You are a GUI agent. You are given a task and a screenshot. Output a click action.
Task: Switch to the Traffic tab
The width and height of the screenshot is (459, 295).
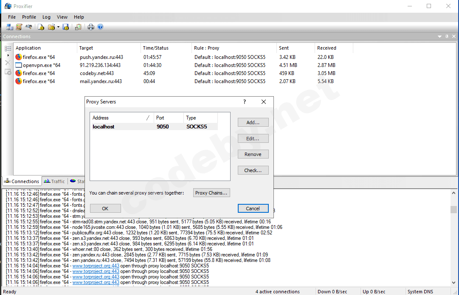tap(55, 181)
